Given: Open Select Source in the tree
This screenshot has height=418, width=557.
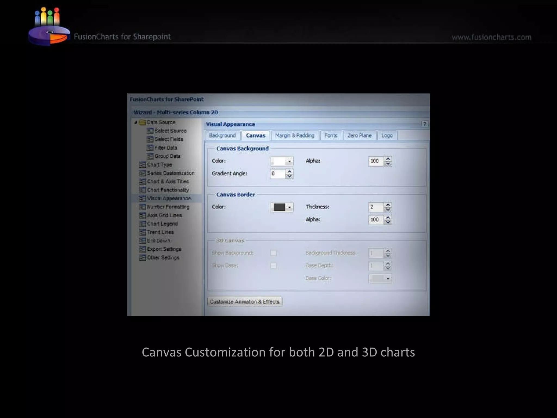Looking at the screenshot, I should (171, 131).
